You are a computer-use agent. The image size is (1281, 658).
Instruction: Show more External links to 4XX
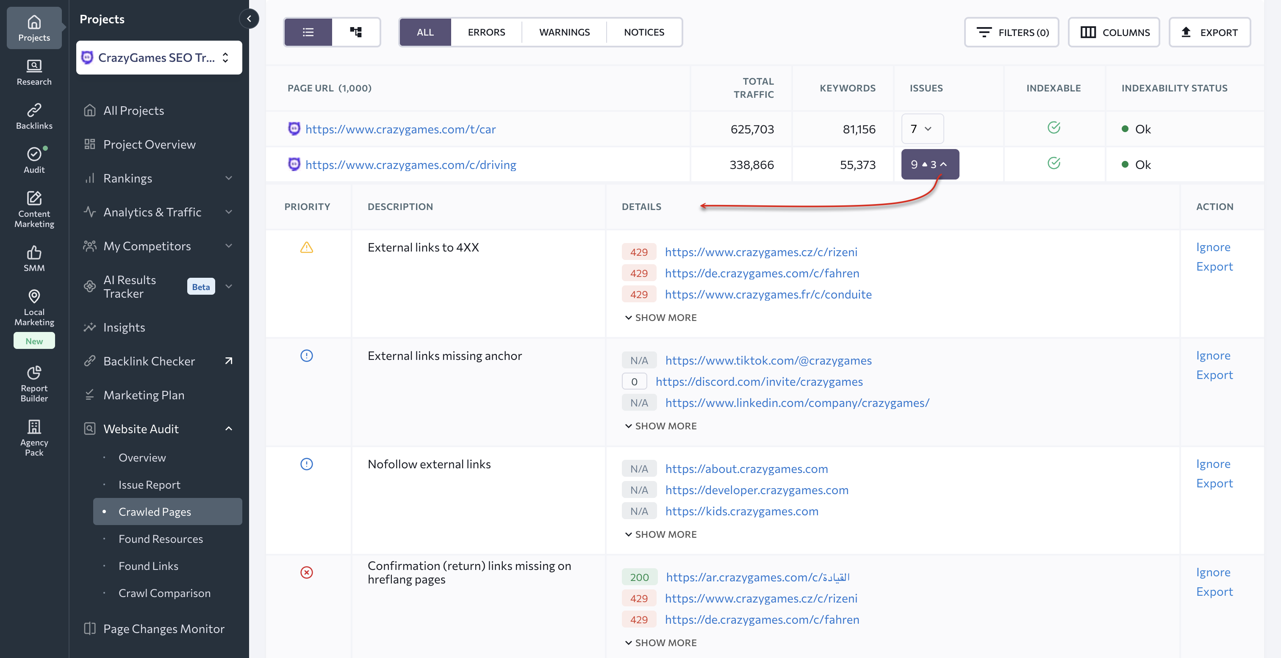tap(661, 318)
